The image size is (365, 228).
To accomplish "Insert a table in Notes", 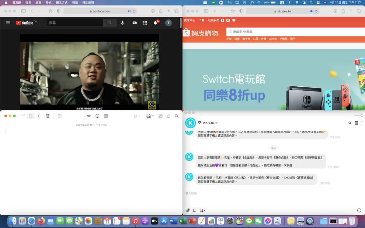I will click(106, 116).
